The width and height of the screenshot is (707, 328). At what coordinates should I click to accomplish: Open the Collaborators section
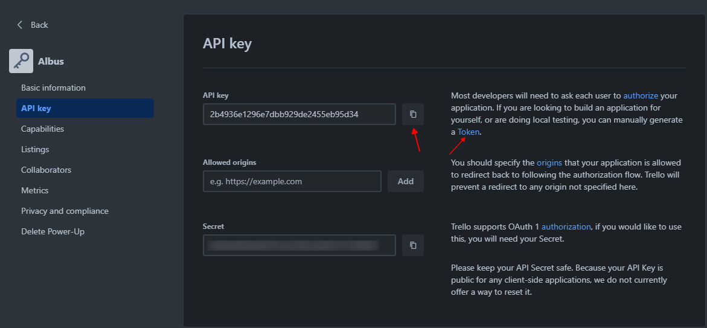46,170
